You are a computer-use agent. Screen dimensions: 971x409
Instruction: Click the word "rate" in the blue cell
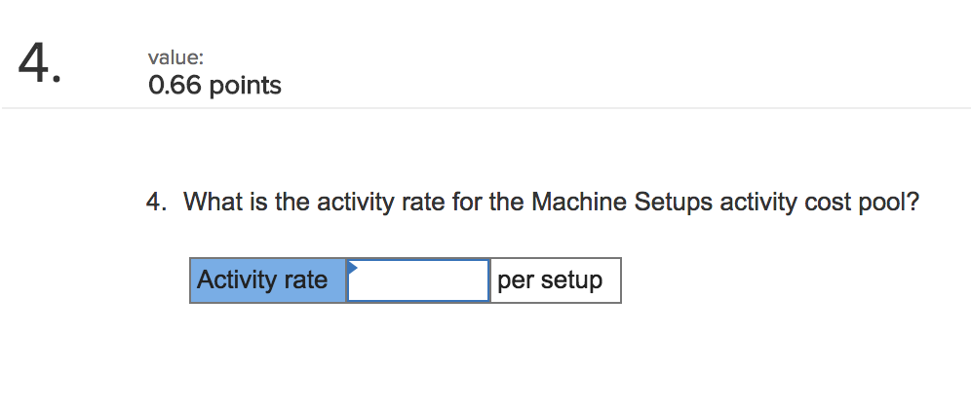[306, 281]
